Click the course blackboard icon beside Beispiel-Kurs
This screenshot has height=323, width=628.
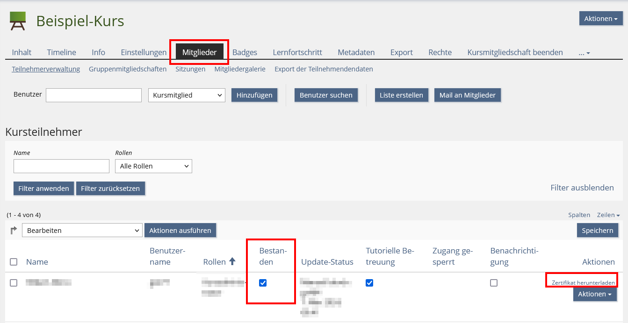coord(18,21)
